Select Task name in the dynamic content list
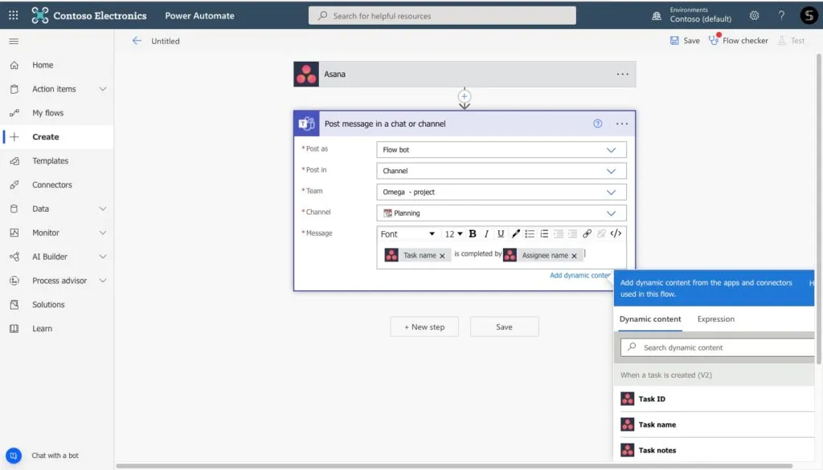The height and width of the screenshot is (470, 823). click(x=714, y=424)
